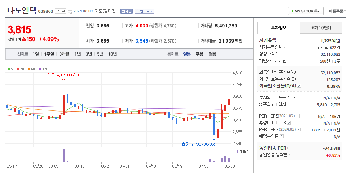Click the 코스닥 622위 ranking value
Screen dimensions: 351x173
tap(329, 47)
